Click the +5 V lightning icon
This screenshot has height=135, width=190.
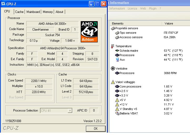(x=117, y=100)
